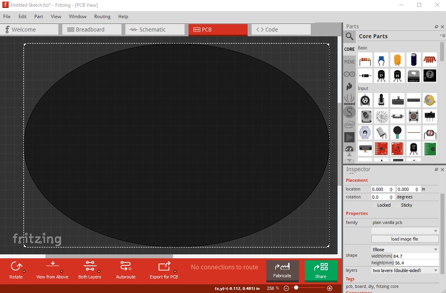Open the Window menu
Screen dimensions: 446x293
coord(78,17)
